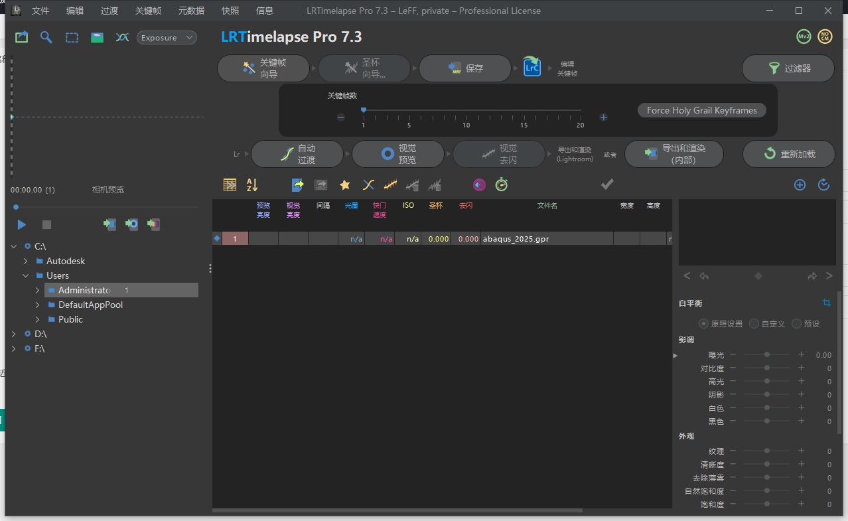Image resolution: width=848 pixels, height=521 pixels.
Task: Collapse the Users folder node
Action: pos(27,275)
